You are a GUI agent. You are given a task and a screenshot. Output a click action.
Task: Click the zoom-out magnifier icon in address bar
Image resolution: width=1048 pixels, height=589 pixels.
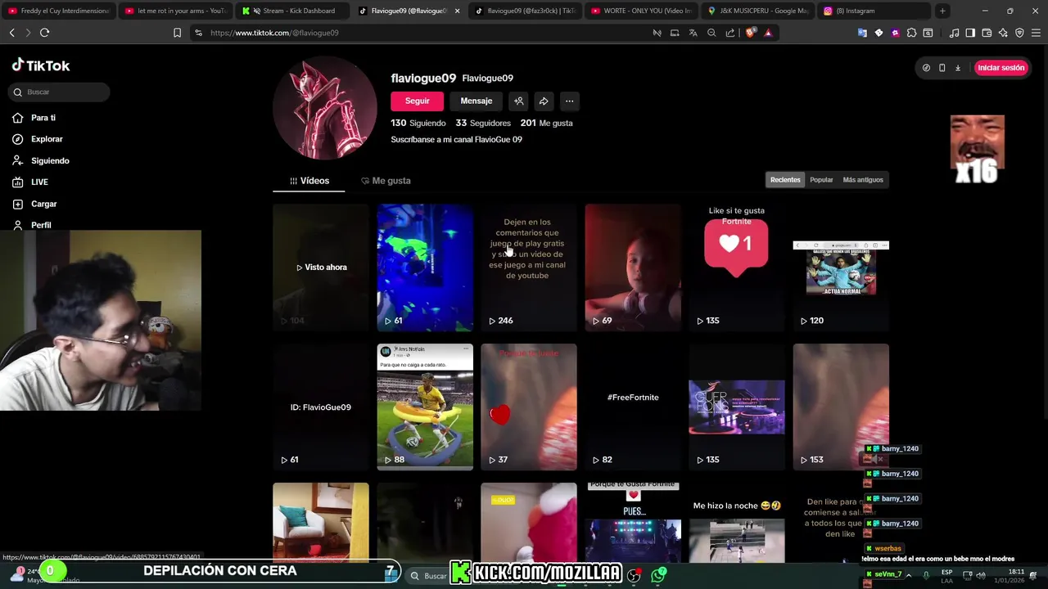click(x=711, y=33)
